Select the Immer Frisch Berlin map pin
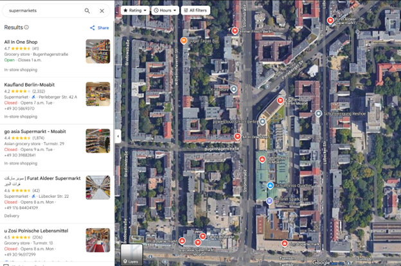The width and height of the screenshot is (401, 266). (235, 31)
